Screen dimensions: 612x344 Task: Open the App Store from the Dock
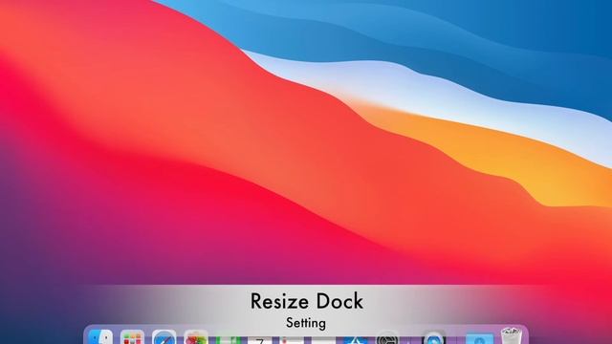(x=356, y=340)
